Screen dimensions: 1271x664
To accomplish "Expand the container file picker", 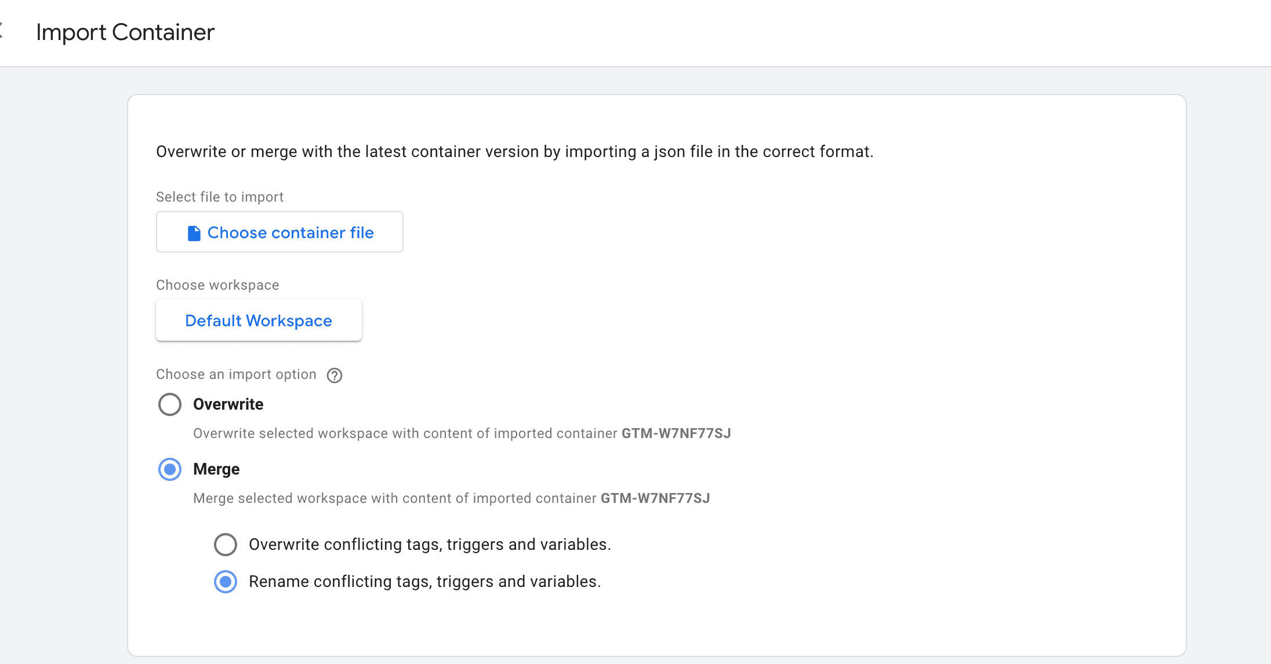I will [x=279, y=232].
